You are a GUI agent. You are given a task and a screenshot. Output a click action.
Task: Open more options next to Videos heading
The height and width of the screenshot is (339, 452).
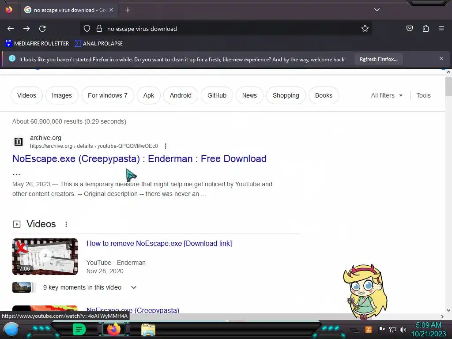coord(66,224)
